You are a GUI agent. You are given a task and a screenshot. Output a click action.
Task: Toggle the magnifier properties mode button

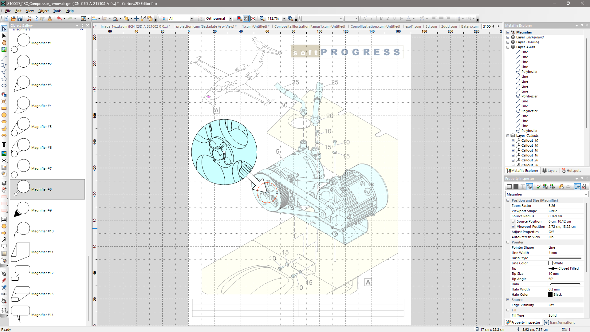coord(529,187)
